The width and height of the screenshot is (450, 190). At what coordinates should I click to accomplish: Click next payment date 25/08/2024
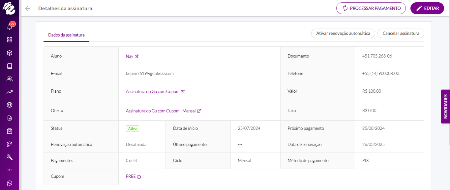point(374,129)
